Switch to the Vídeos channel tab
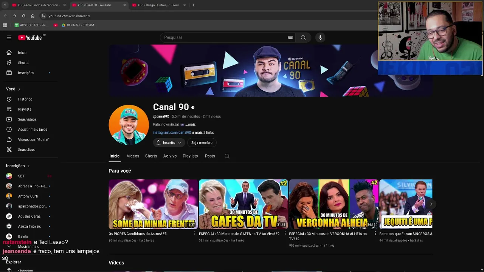The image size is (484, 272). click(133, 156)
